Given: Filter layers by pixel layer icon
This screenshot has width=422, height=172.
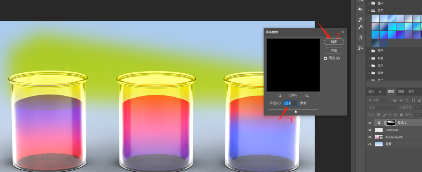Looking at the screenshot, I should point(395,100).
